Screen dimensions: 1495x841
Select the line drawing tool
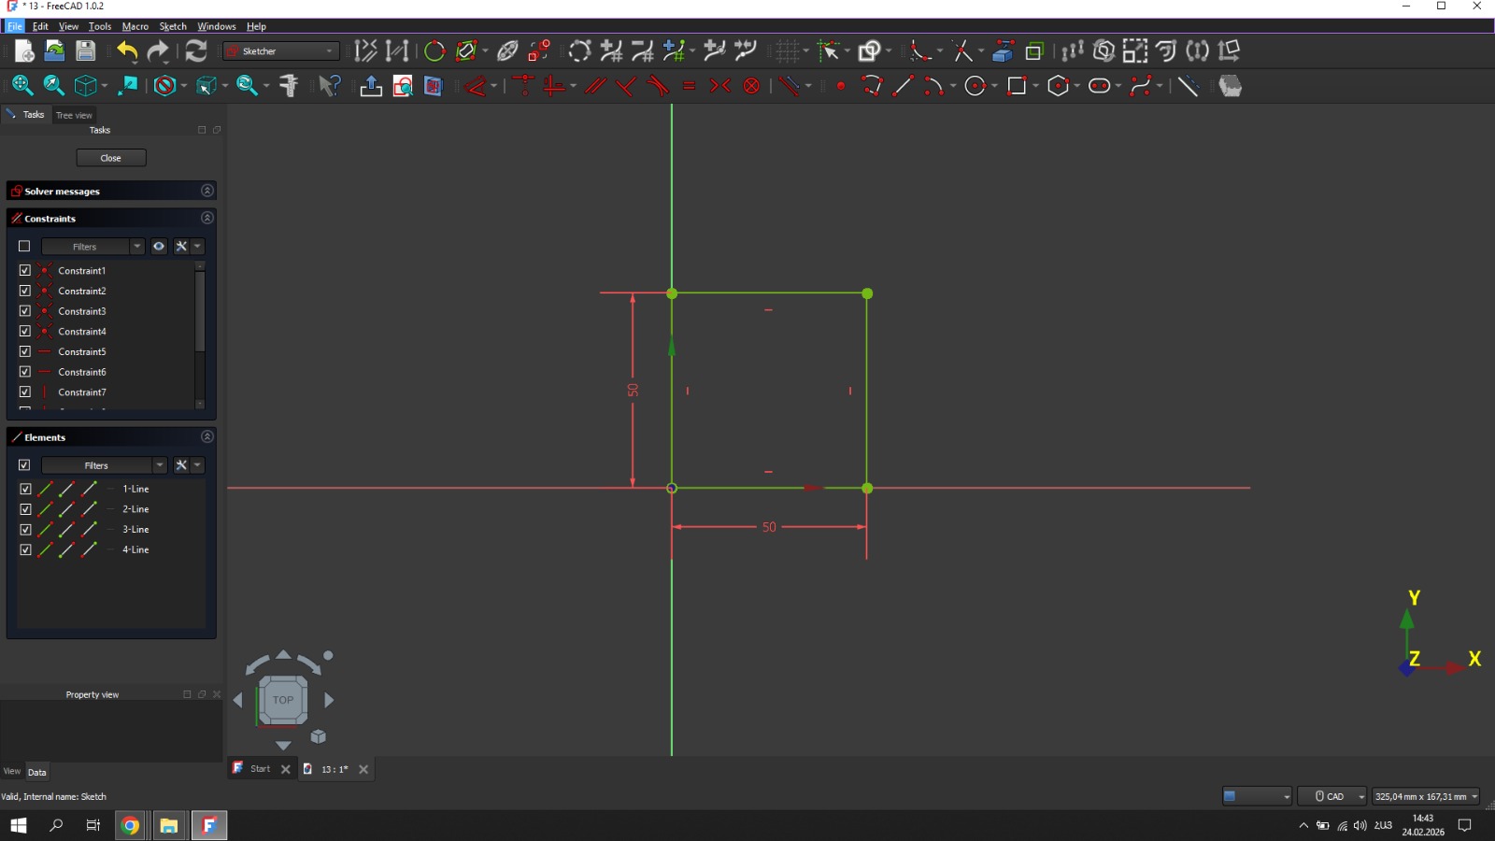[x=903, y=86]
